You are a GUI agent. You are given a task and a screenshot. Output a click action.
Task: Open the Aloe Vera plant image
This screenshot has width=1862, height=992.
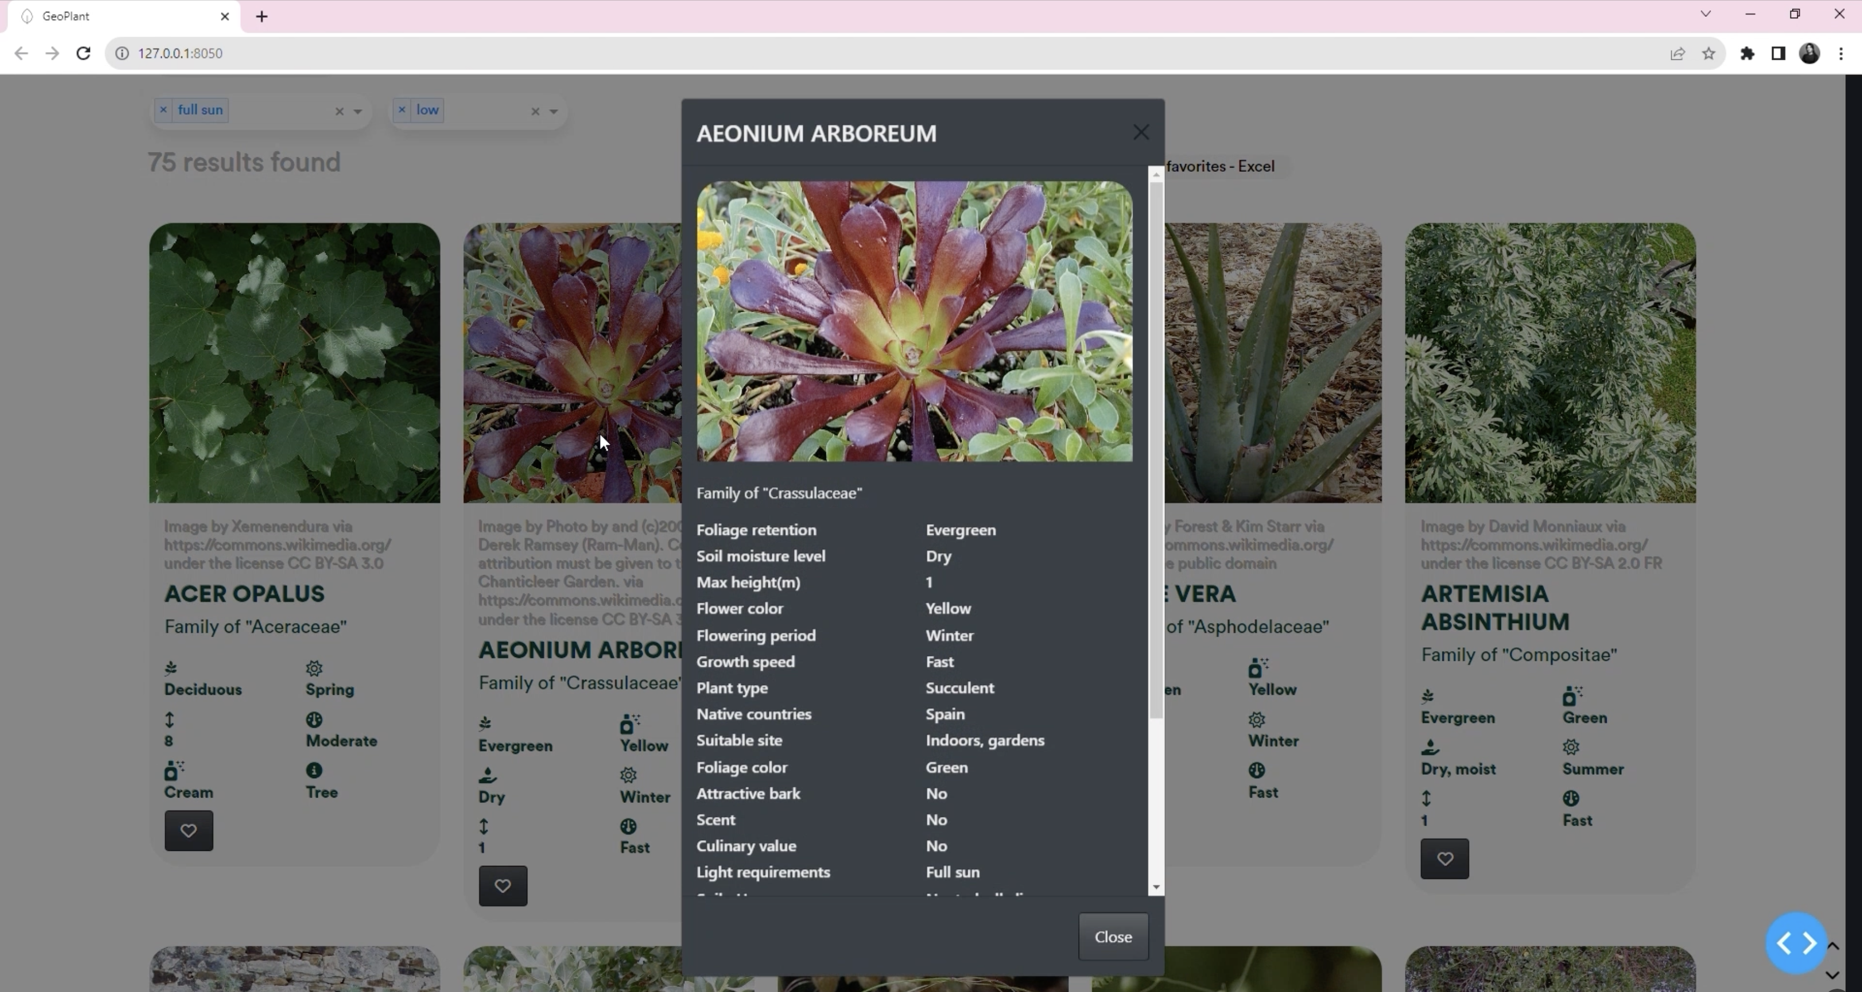point(1273,362)
